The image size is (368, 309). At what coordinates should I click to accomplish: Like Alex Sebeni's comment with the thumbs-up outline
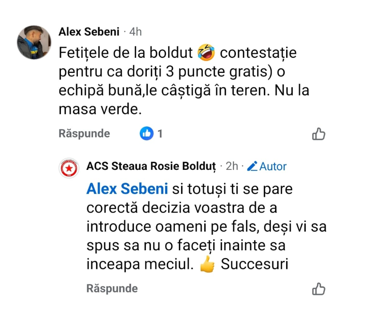click(x=319, y=134)
